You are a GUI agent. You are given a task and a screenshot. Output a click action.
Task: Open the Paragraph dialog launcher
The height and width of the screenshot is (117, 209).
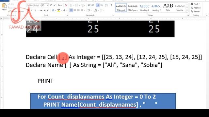point(113,15)
